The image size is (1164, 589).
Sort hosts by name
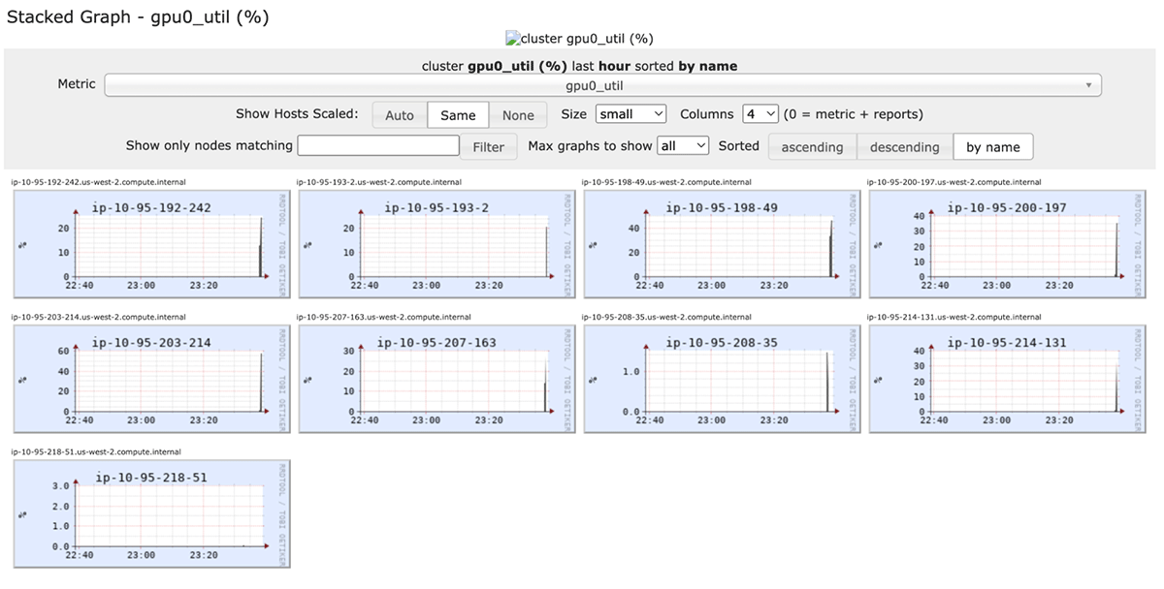pos(993,147)
